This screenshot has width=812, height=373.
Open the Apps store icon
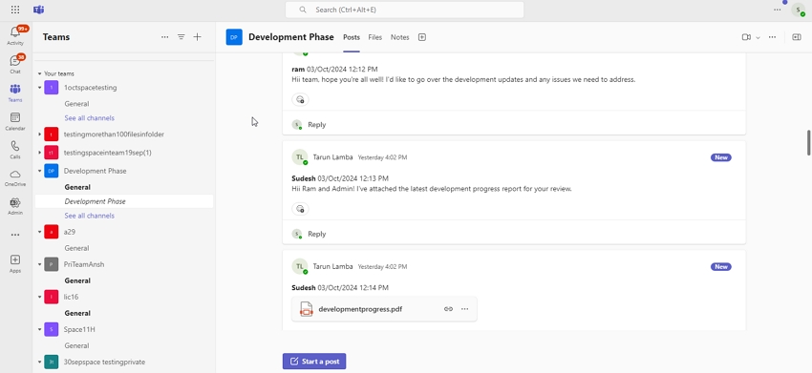coord(15,263)
